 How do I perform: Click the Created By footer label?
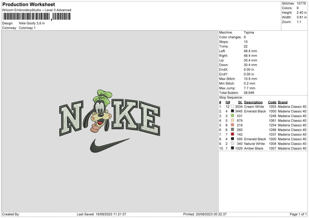[x=11, y=214]
